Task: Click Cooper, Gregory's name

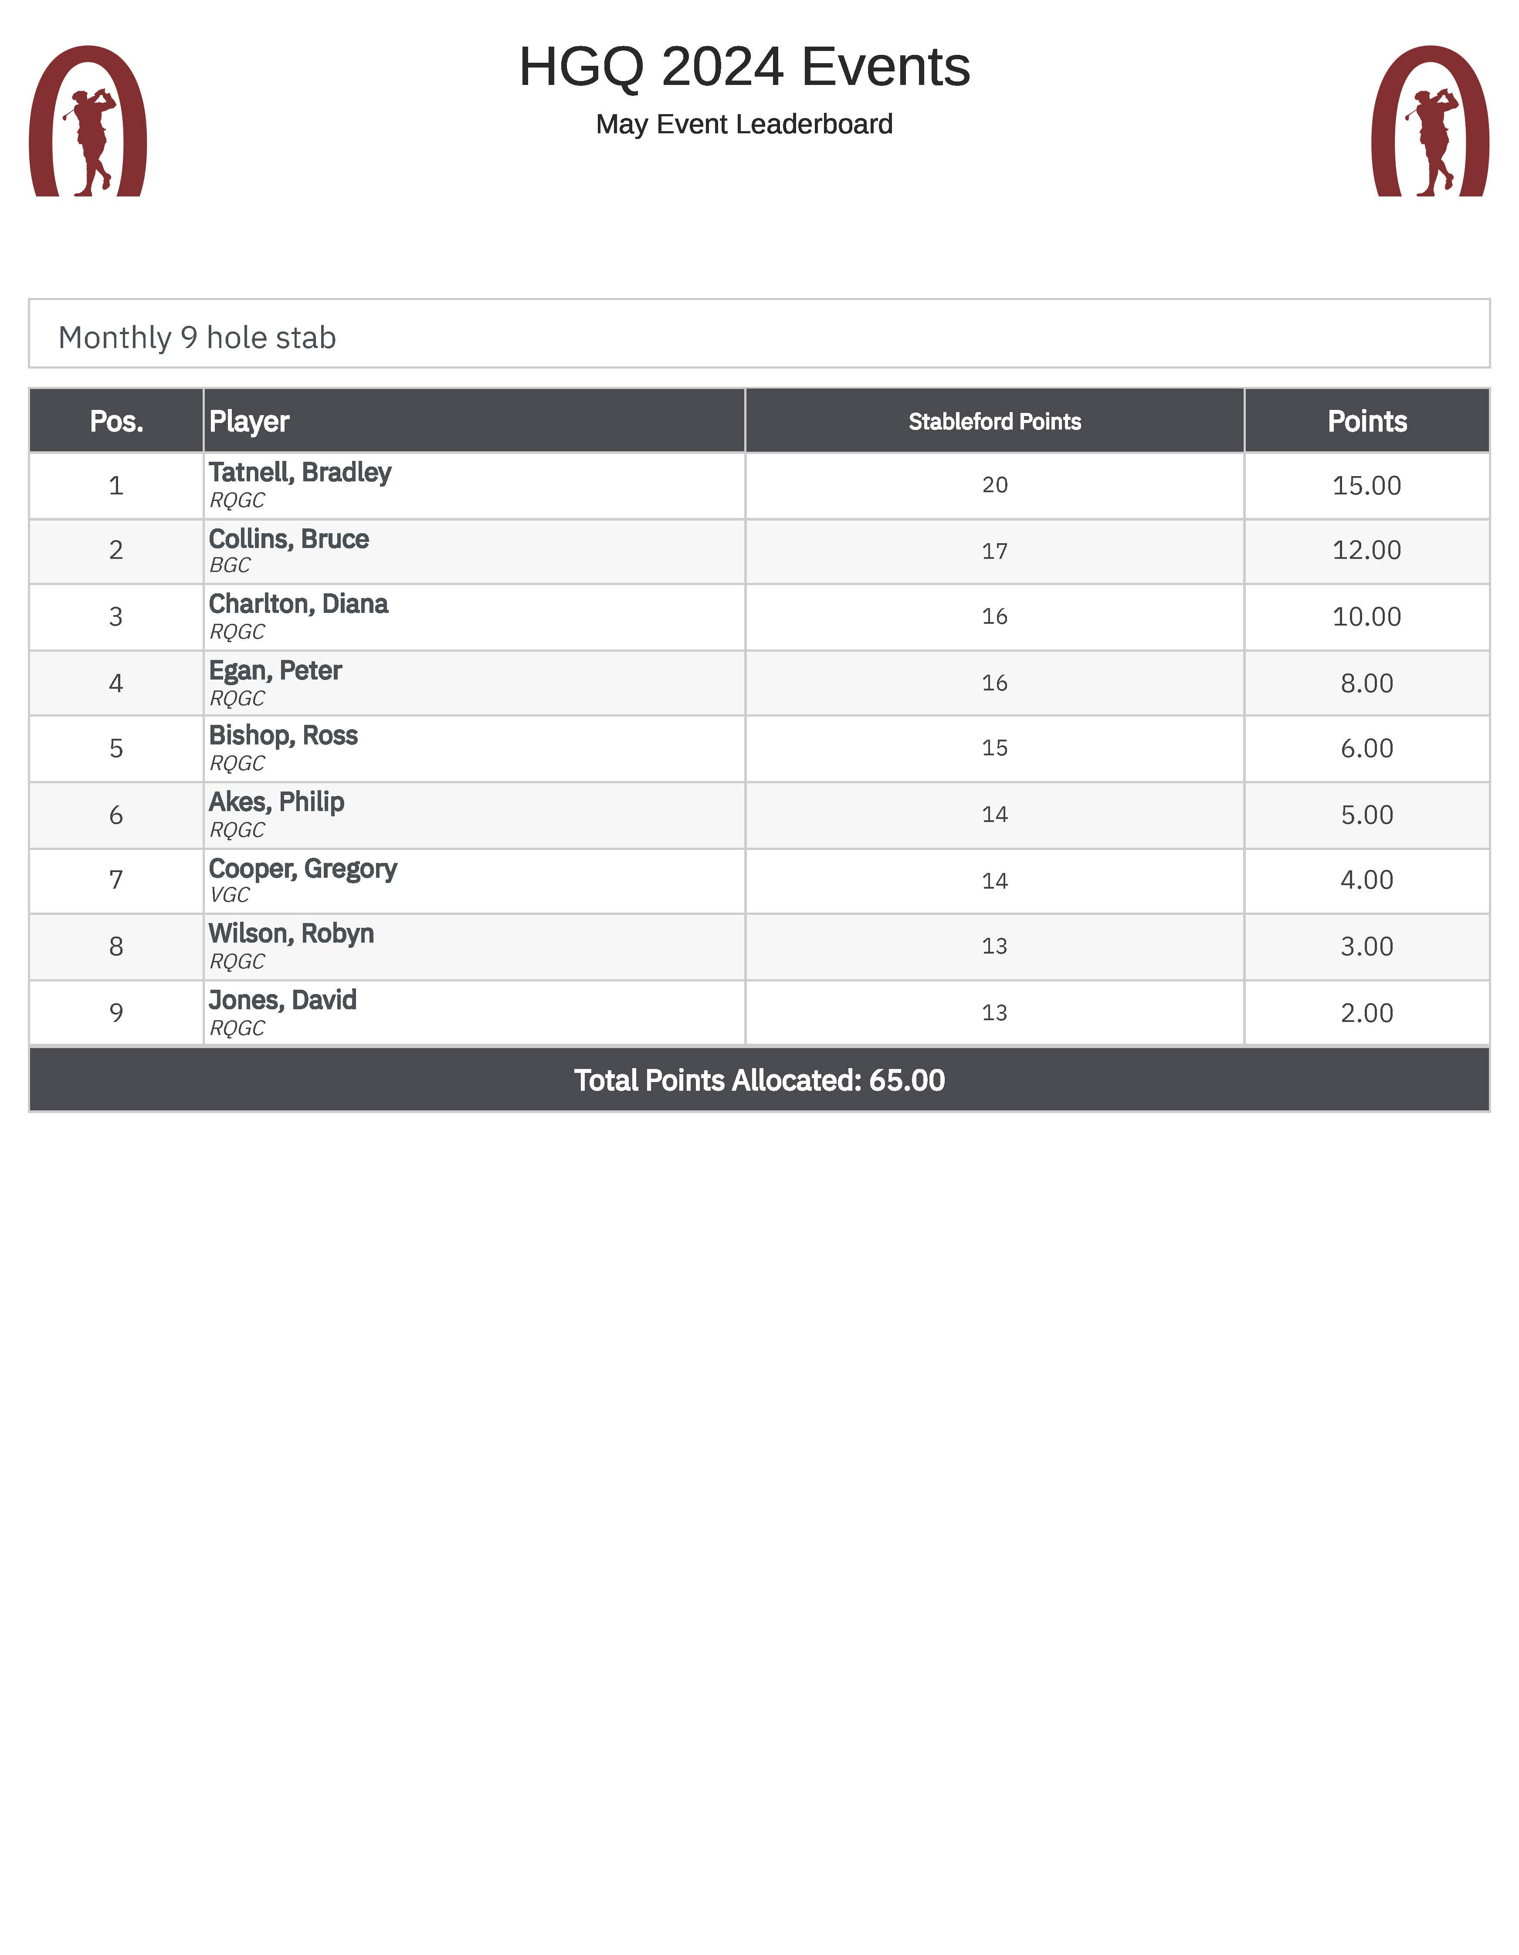Action: [x=303, y=868]
